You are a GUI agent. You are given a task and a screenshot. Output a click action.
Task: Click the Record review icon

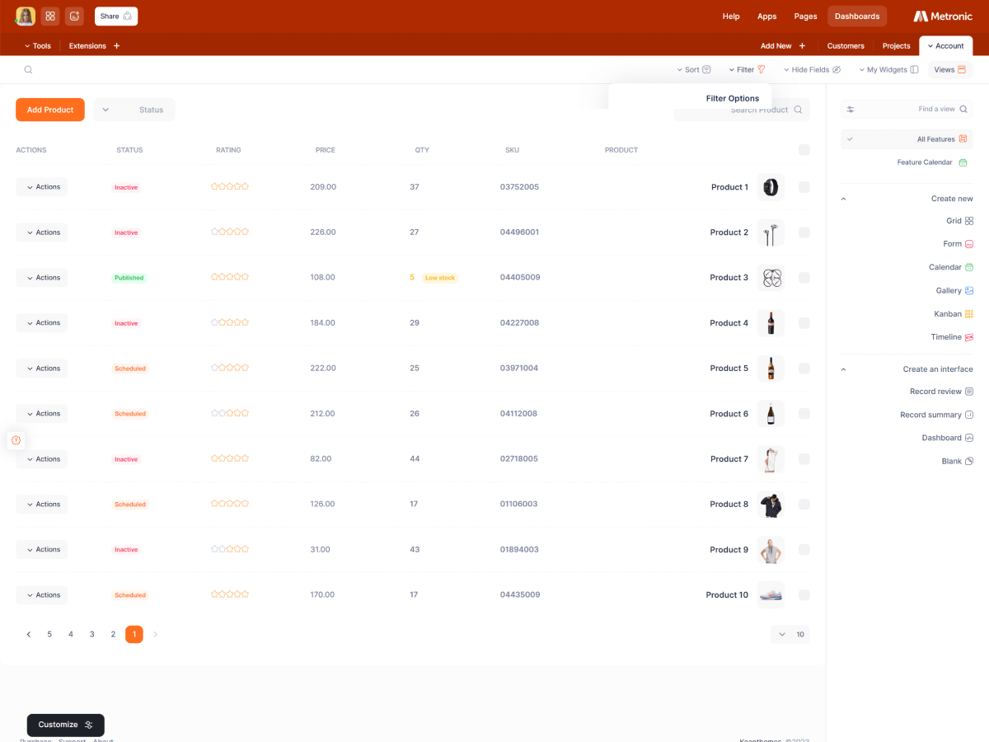pos(969,392)
